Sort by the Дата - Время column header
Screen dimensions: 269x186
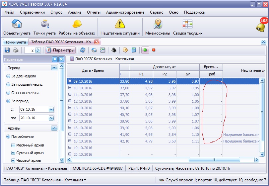[x=93, y=71]
